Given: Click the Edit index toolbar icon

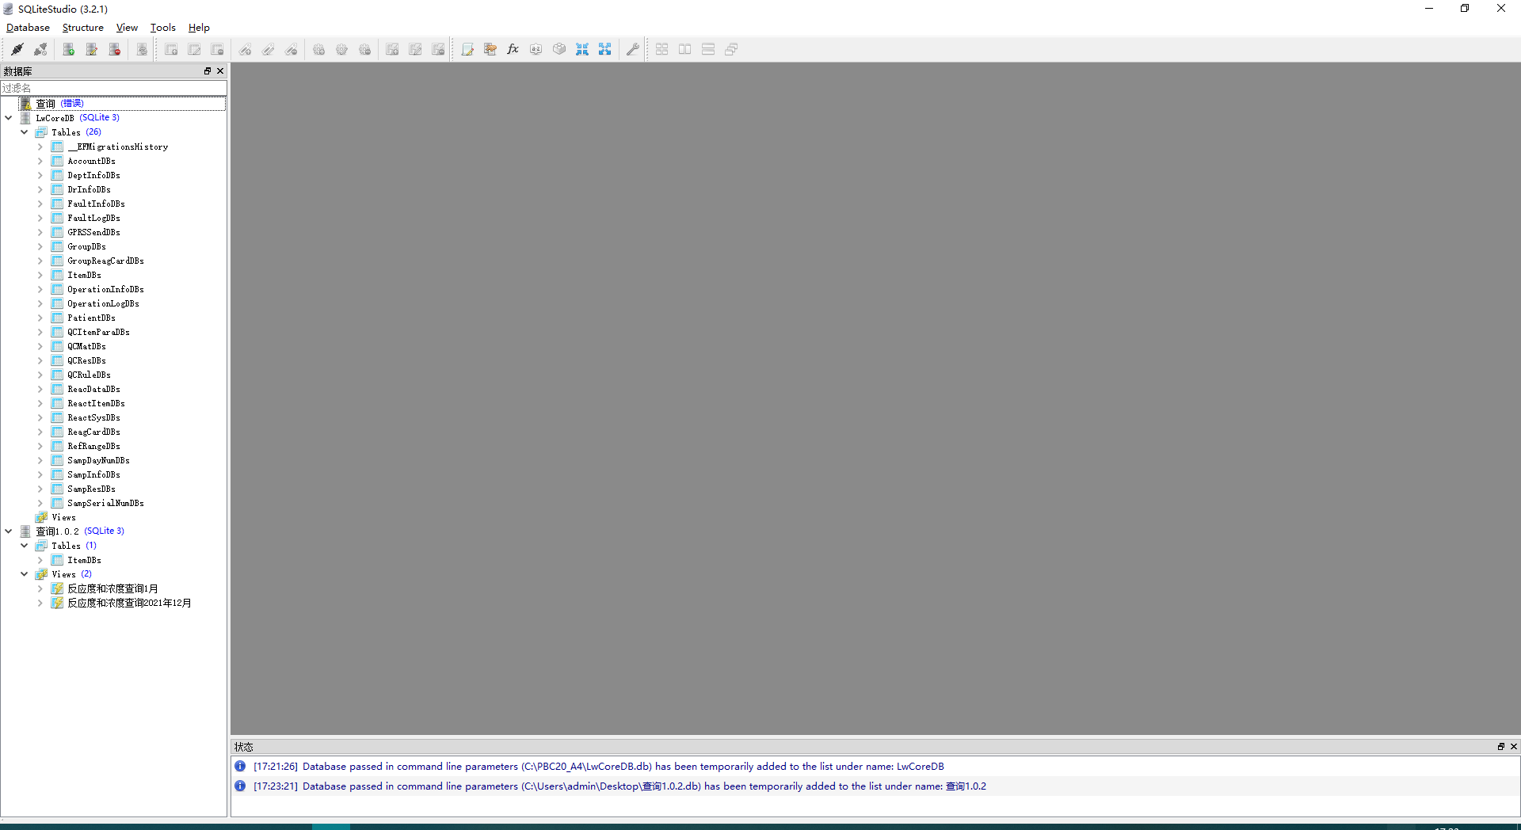Looking at the screenshot, I should tap(269, 49).
